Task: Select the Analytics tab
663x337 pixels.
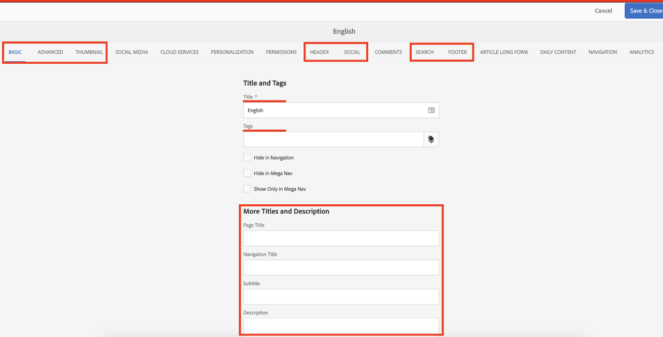Action: tap(642, 52)
